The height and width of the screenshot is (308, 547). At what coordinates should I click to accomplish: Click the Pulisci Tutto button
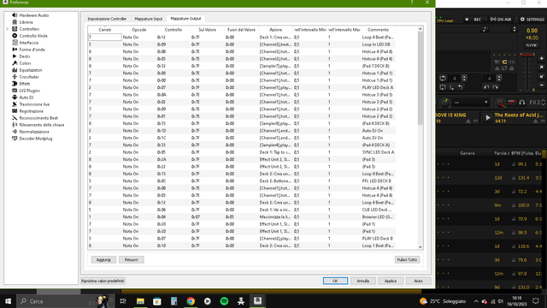point(407,260)
